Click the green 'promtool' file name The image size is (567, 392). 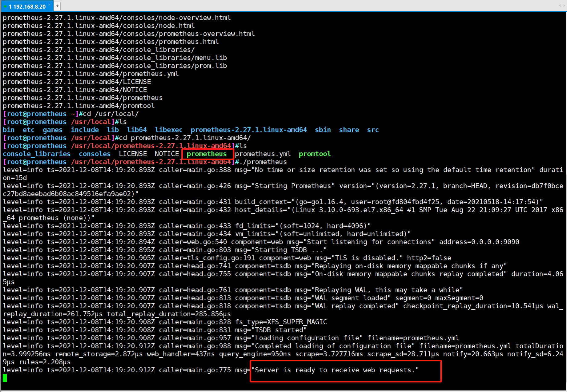click(315, 154)
